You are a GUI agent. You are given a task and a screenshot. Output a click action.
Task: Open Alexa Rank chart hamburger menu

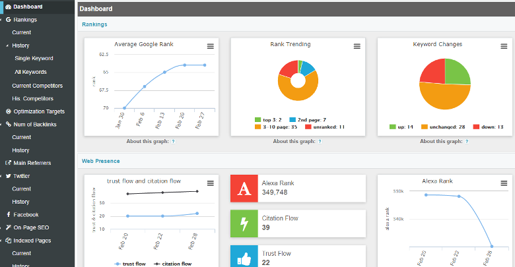pos(504,183)
